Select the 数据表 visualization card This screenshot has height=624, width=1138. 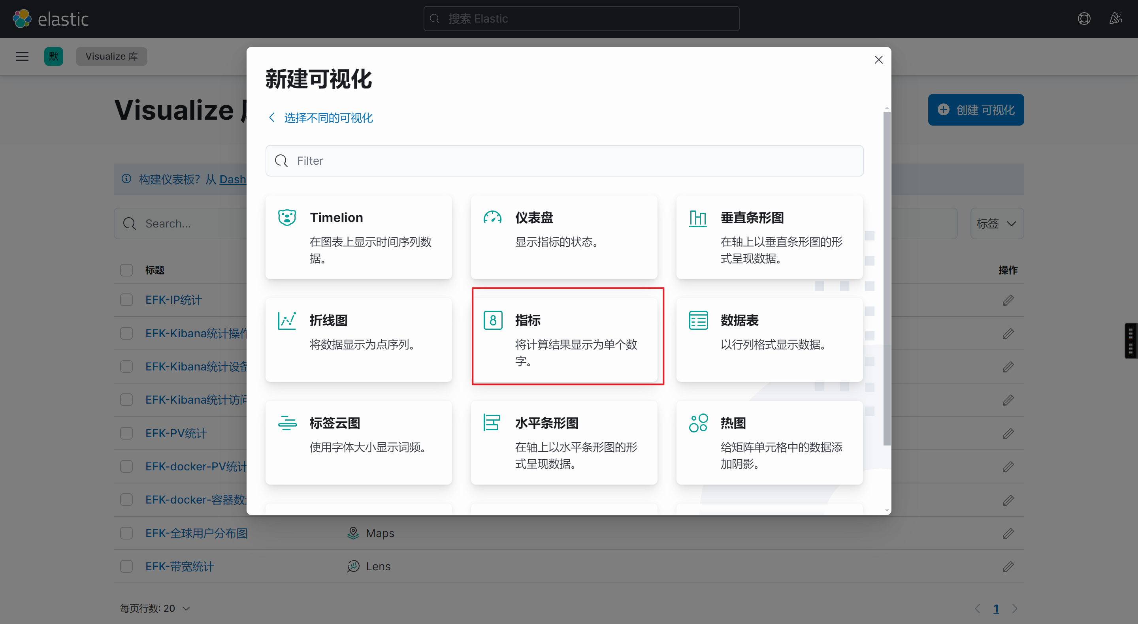click(769, 340)
